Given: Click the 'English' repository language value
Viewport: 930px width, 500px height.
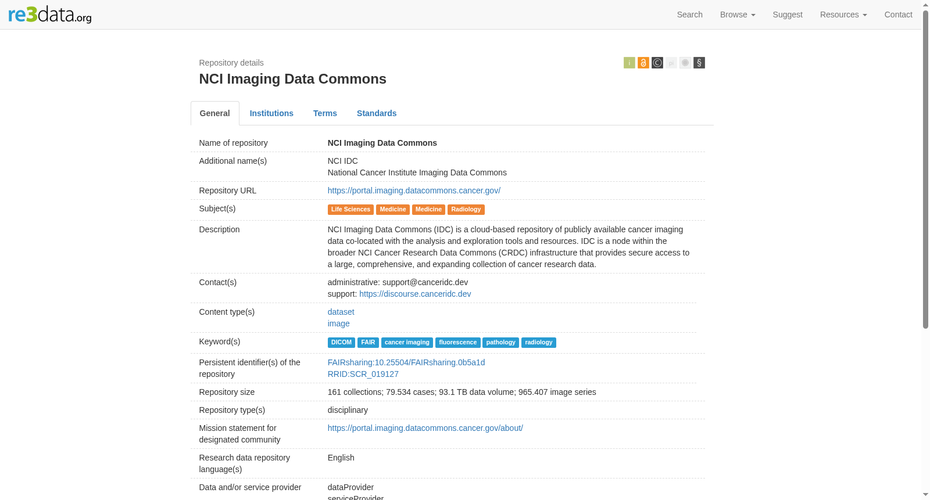Looking at the screenshot, I should pyautogui.click(x=341, y=458).
